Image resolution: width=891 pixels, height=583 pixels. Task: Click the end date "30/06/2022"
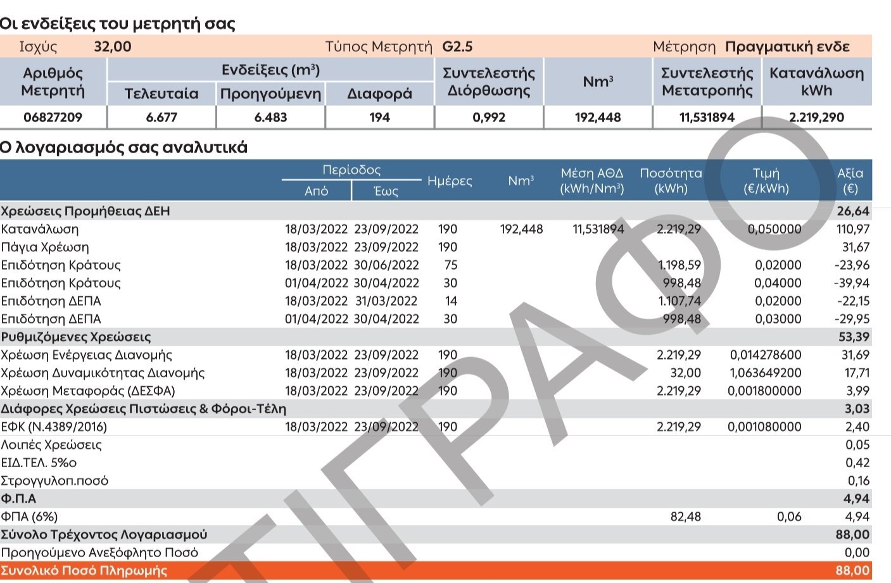point(386,265)
